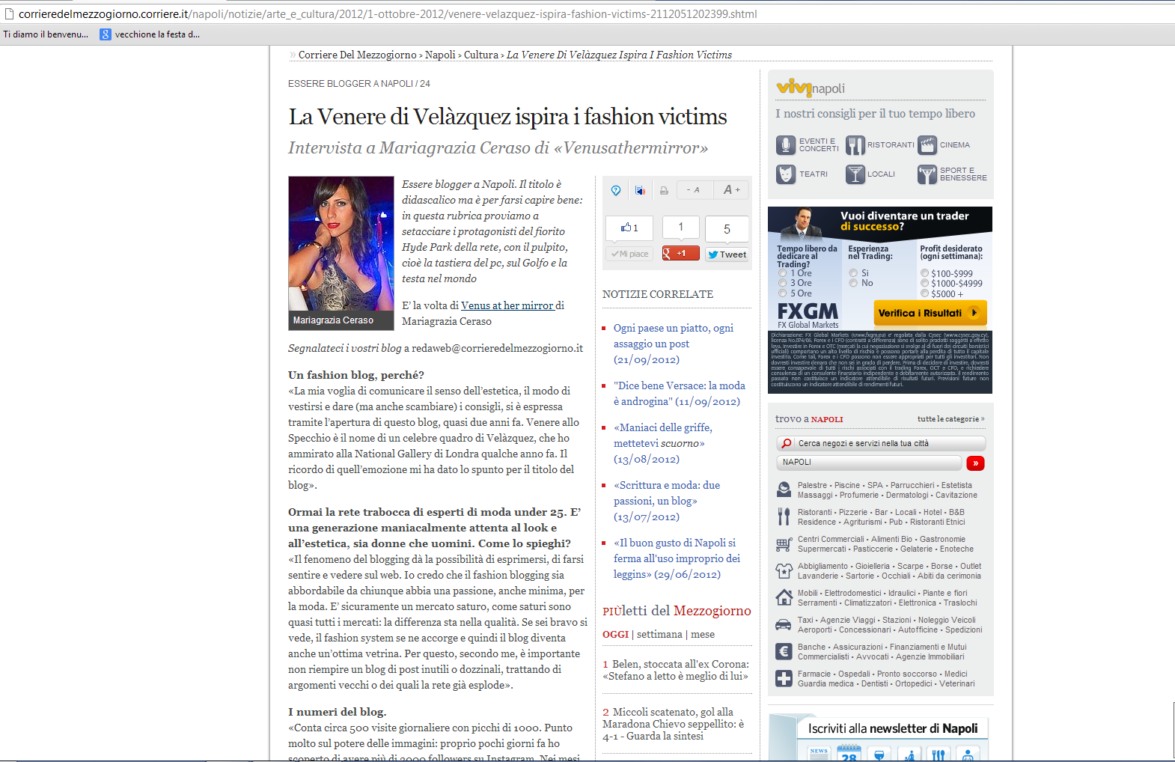
Task: Open related article Ogni paese un piatto
Action: point(674,344)
